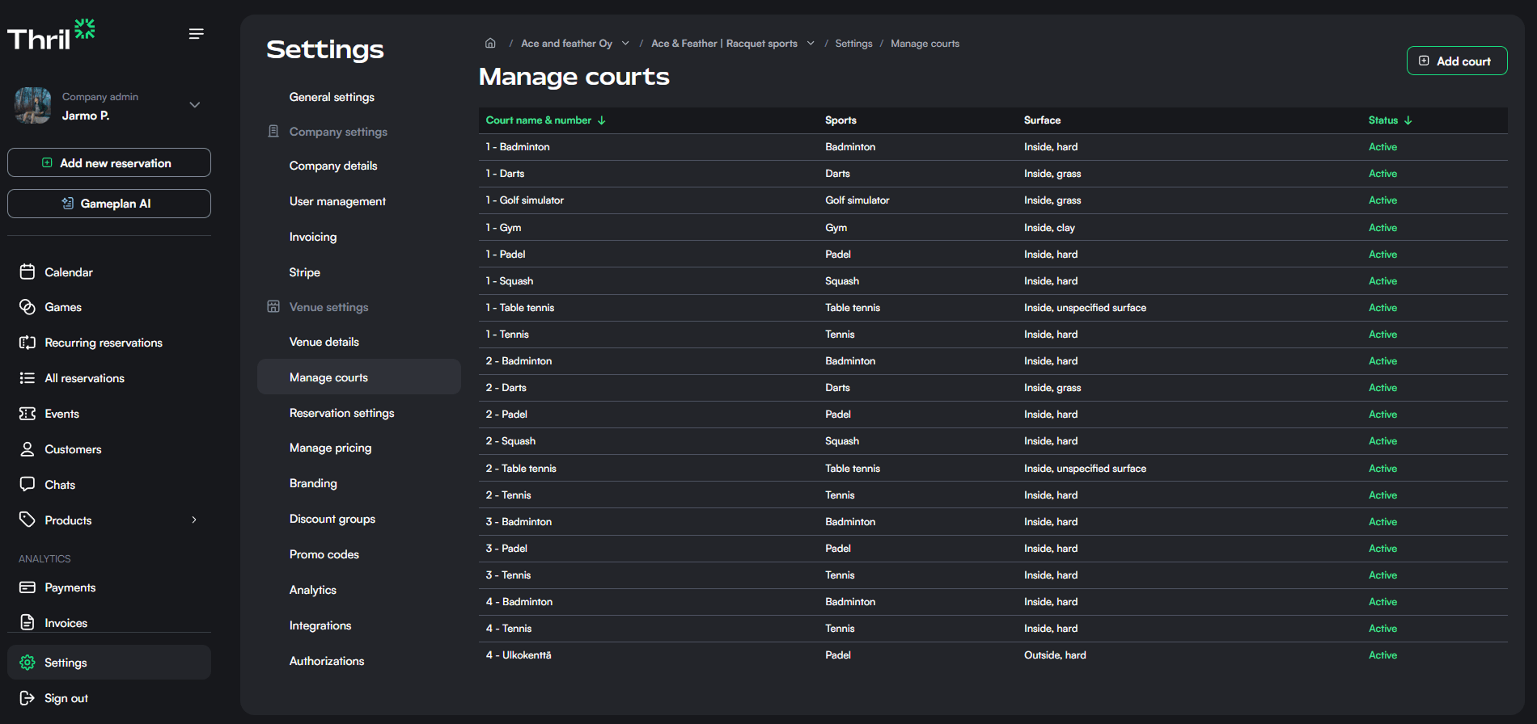1537x724 pixels.
Task: Open Ace & Feather venue dropdown
Action: click(811, 44)
